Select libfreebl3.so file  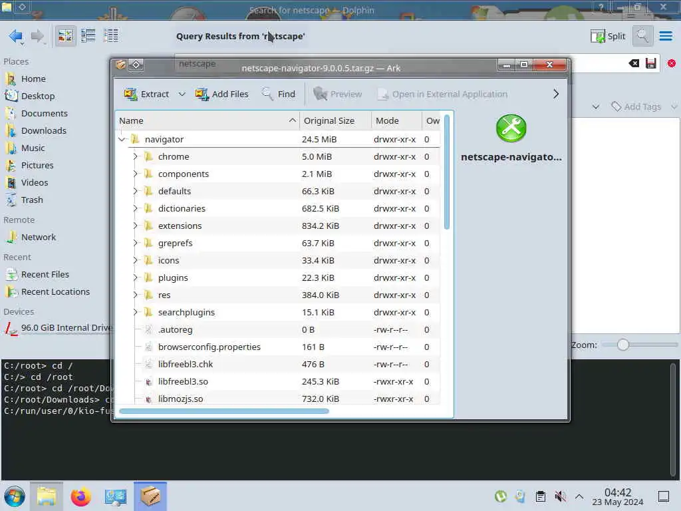click(278, 381)
